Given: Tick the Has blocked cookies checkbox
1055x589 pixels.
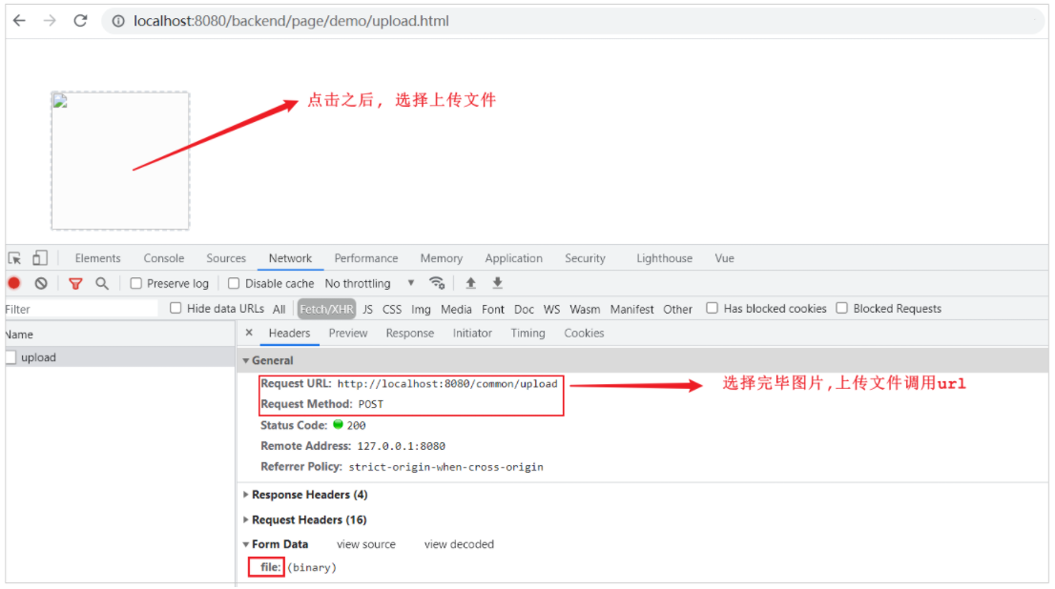Looking at the screenshot, I should click(x=712, y=308).
